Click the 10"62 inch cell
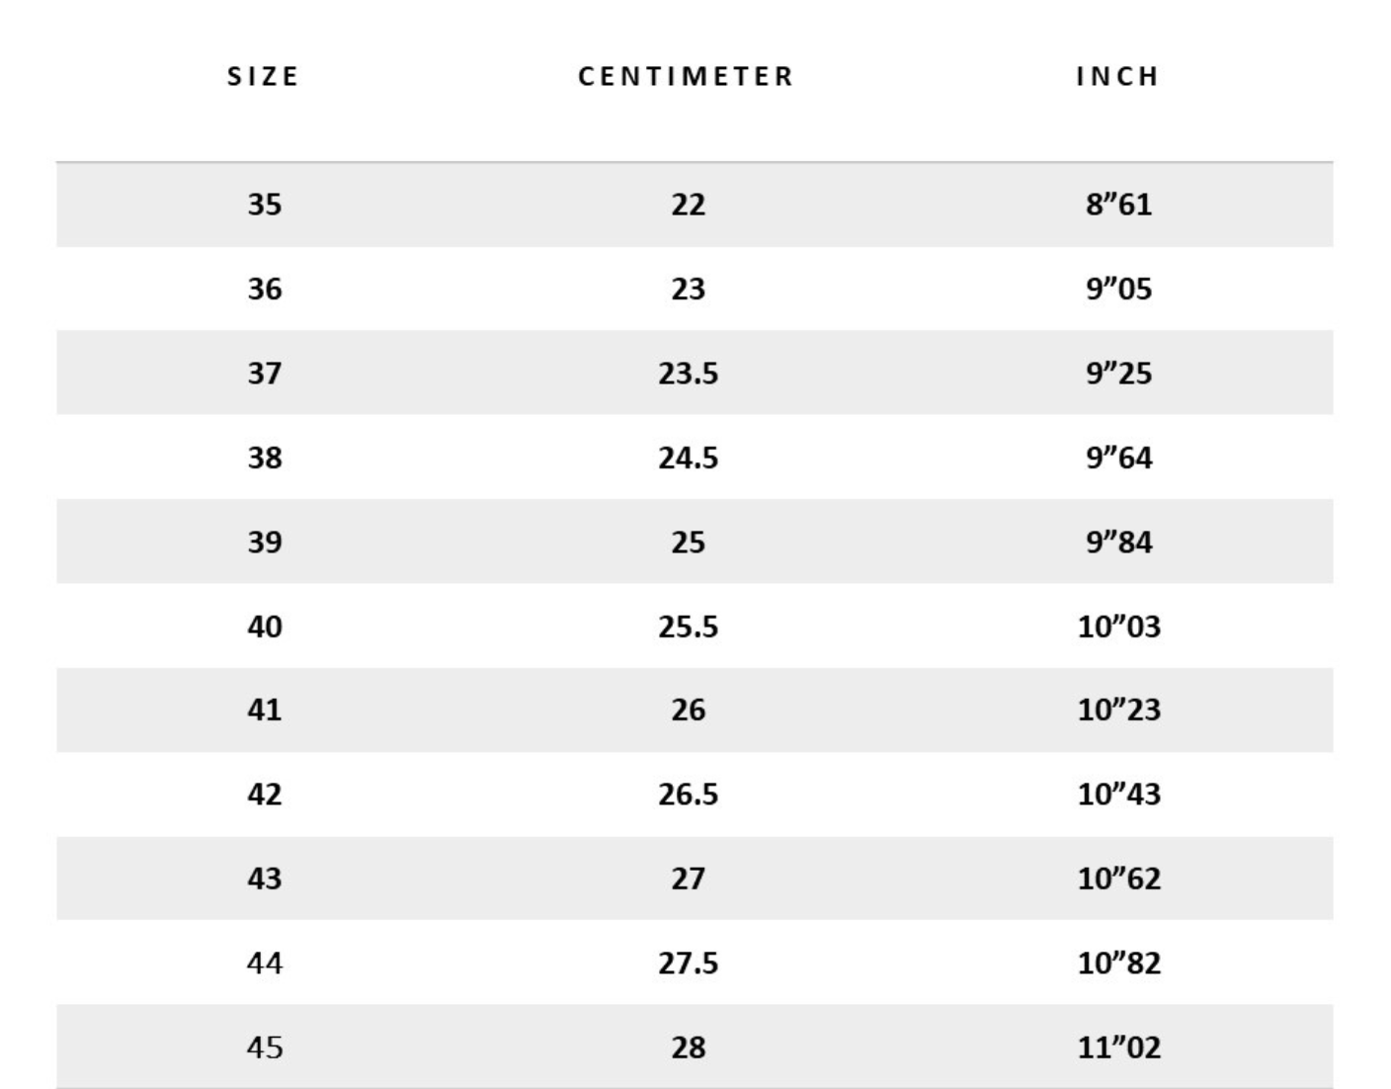This screenshot has height=1089, width=1391. point(1119,879)
